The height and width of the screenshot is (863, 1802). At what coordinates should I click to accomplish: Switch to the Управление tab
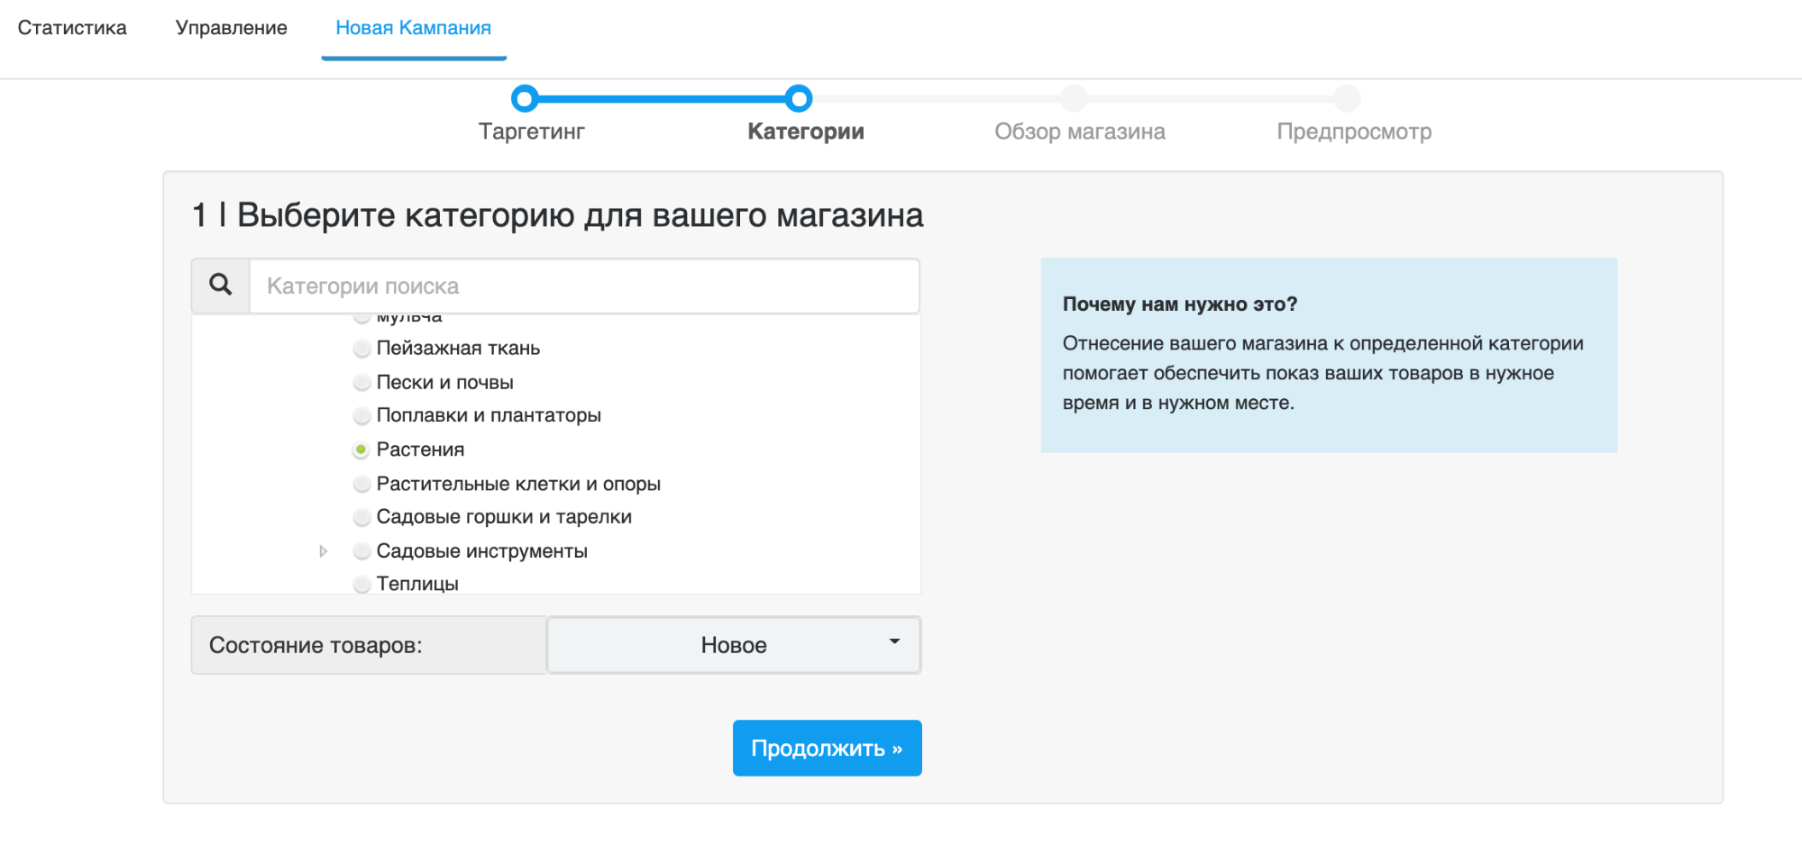click(x=232, y=28)
